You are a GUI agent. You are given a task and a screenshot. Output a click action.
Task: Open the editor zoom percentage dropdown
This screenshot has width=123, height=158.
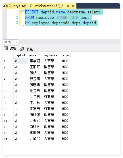[16, 42]
